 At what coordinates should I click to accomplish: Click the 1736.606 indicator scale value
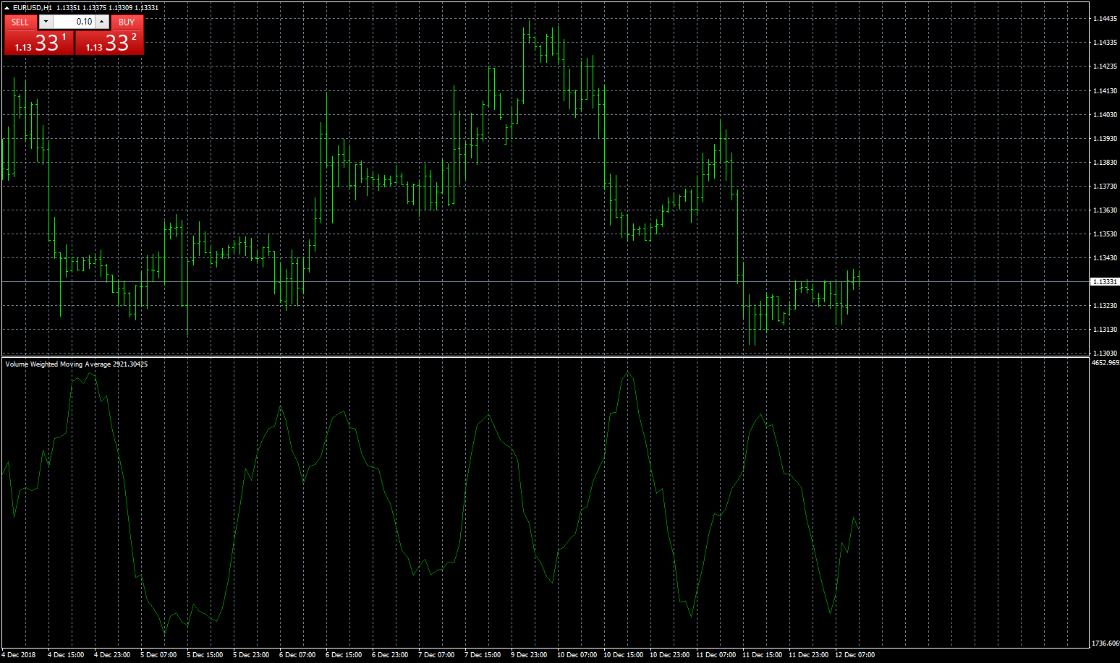coord(1105,643)
